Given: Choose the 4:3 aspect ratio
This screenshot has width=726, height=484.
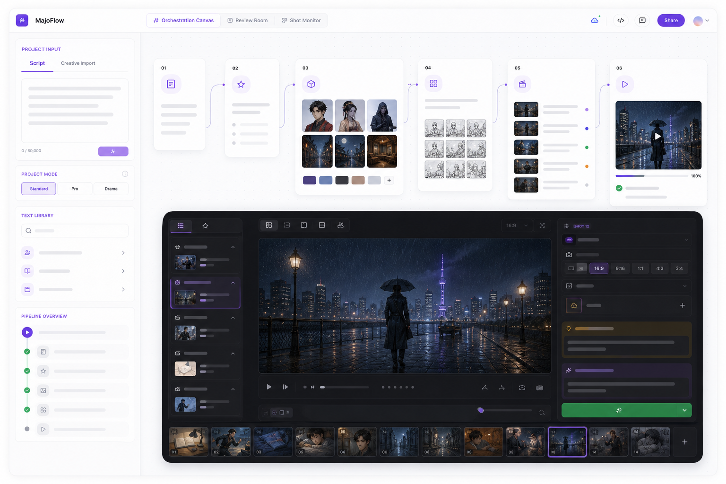Looking at the screenshot, I should click(x=660, y=268).
